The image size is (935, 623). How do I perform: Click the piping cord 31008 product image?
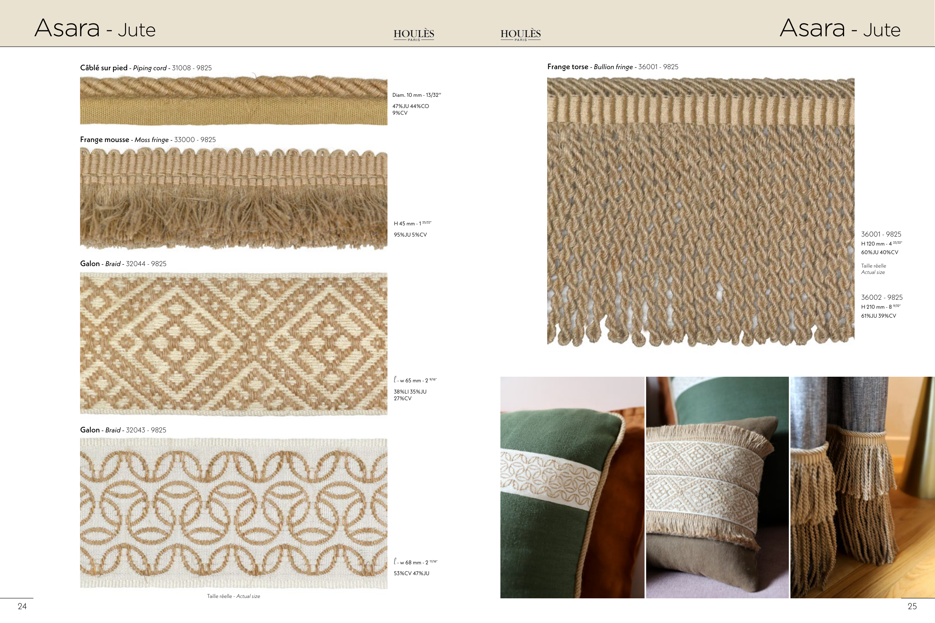coord(233,101)
